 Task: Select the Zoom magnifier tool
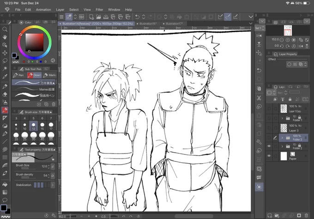tap(5, 30)
